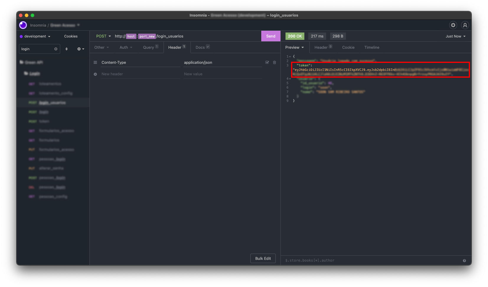Click the Bulk Edit button
The width and height of the screenshot is (488, 287).
coord(263,258)
